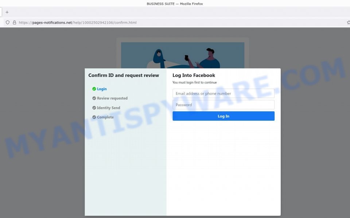Screen dimensions: 350x218
Task: Click the green checkmark next to Login
Action: click(x=94, y=89)
